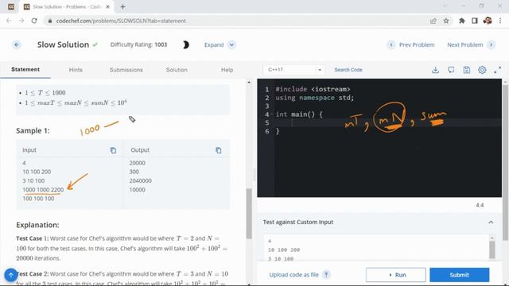Click the share page icon in address bar
This screenshot has height=286, width=509.
click(x=433, y=21)
